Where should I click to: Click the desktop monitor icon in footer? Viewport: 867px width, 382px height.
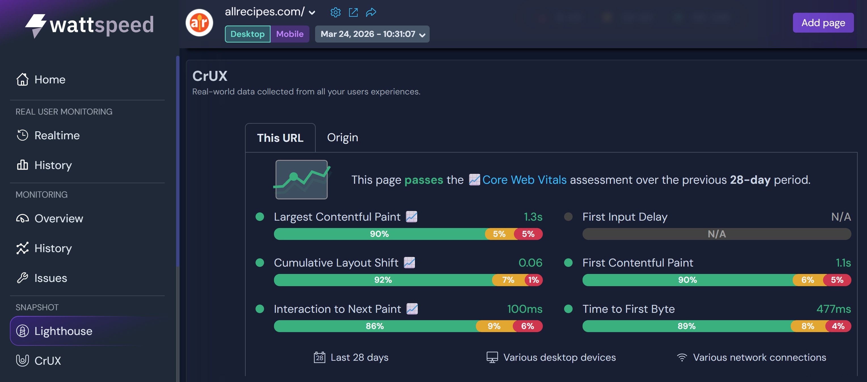point(492,357)
